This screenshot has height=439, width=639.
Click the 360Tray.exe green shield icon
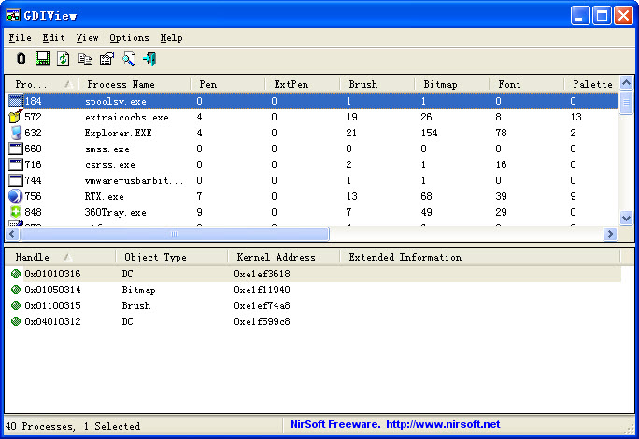point(16,212)
